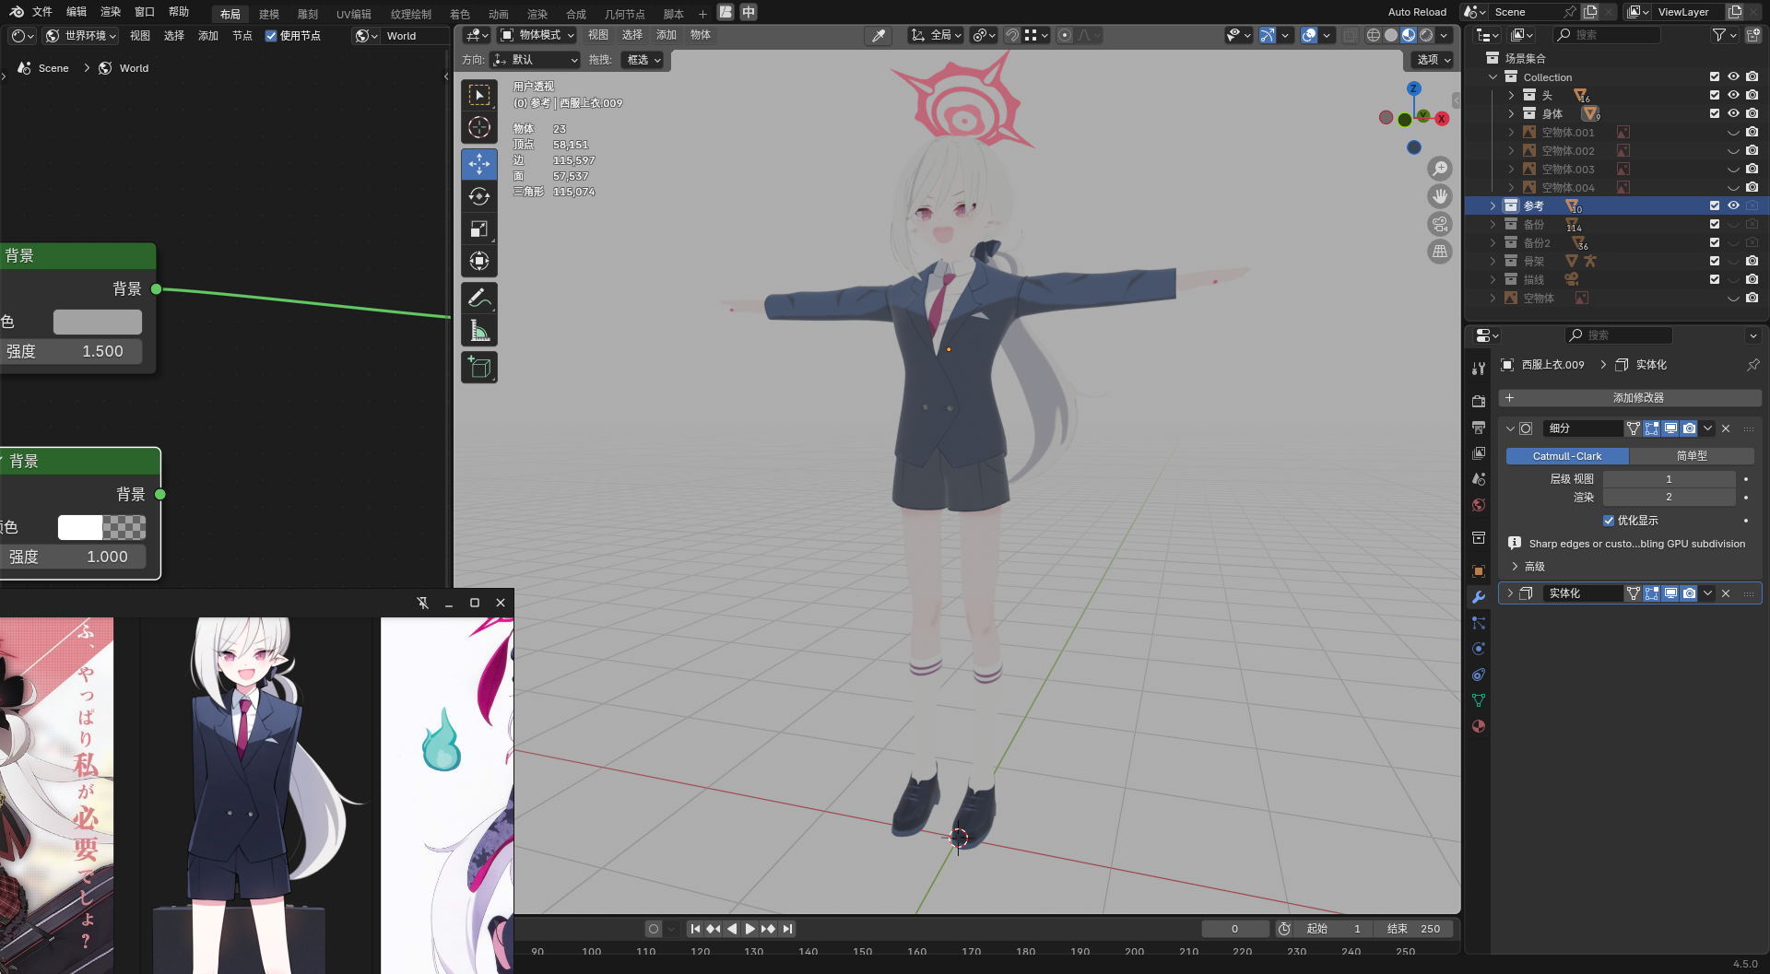Hide the 身体 collection in viewport
The width and height of the screenshot is (1770, 974).
tap(1733, 113)
